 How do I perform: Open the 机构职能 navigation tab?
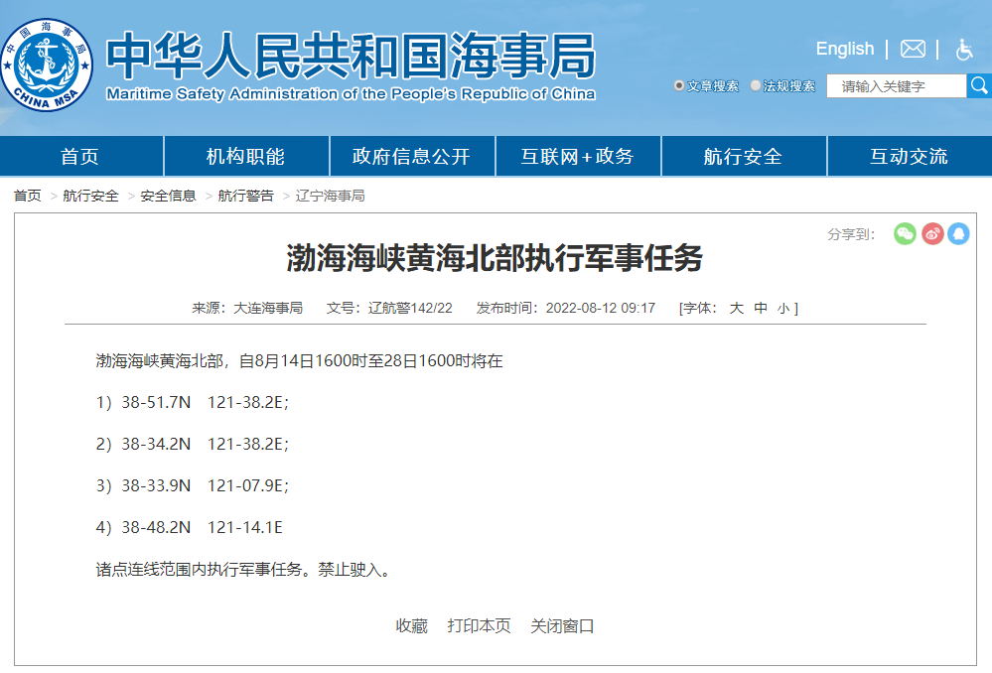pyautogui.click(x=246, y=156)
